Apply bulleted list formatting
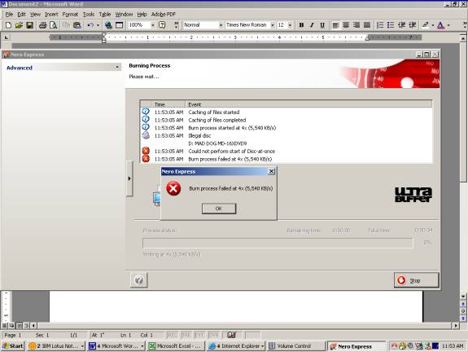Screen dimensions: 468x352 point(391,25)
